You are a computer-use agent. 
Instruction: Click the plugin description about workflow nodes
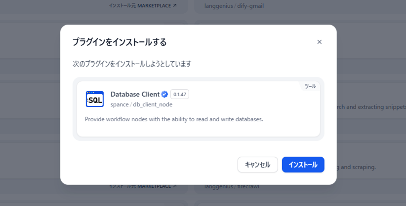[174, 119]
